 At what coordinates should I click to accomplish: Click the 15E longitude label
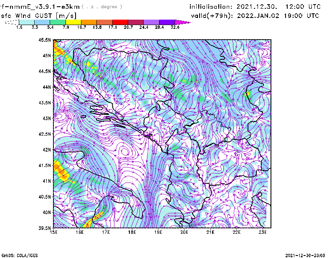(x=53, y=232)
